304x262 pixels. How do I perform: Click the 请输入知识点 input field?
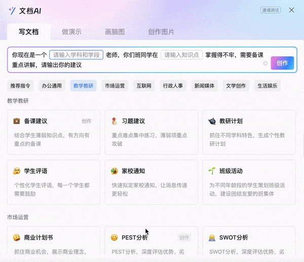tap(182, 55)
